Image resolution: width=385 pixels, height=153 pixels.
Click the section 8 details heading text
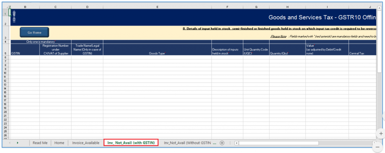(279, 28)
